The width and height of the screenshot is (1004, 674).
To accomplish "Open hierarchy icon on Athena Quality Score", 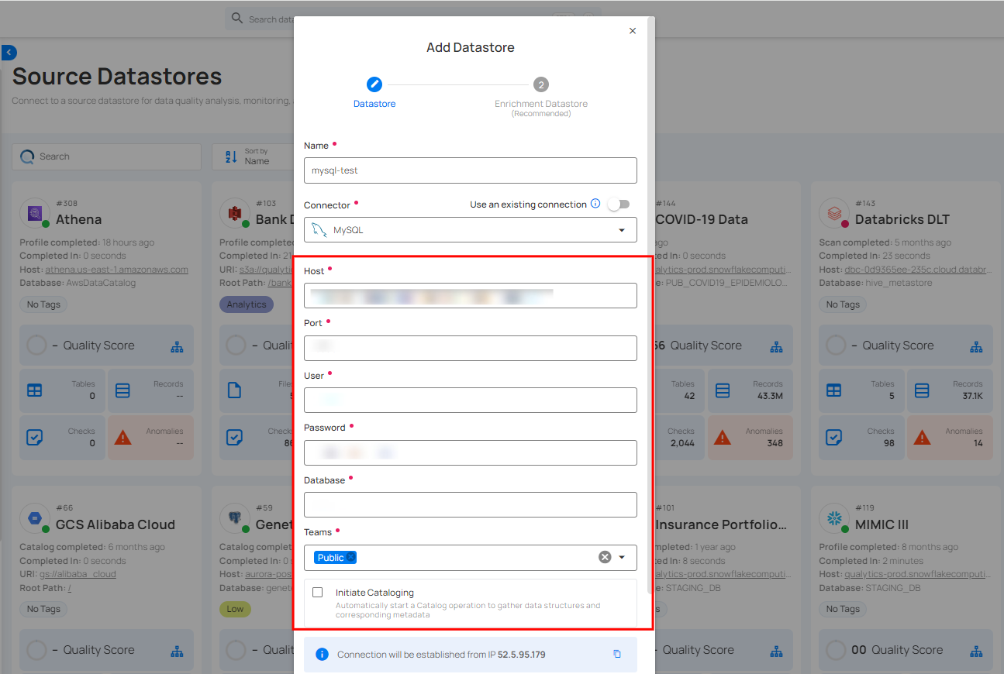I will 177,346.
